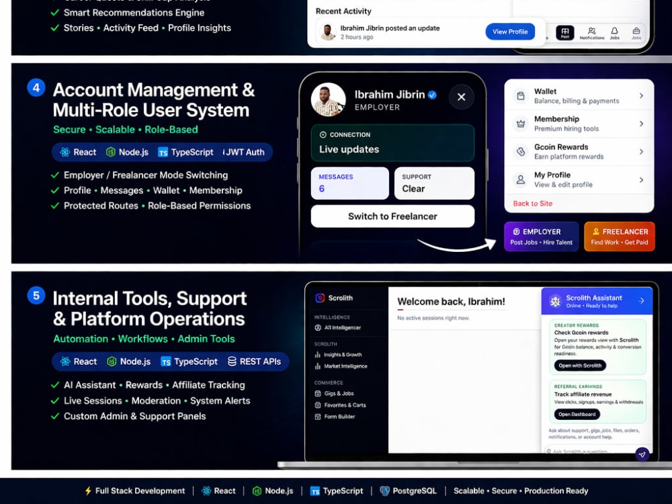Click the footer Node.js label

279,491
